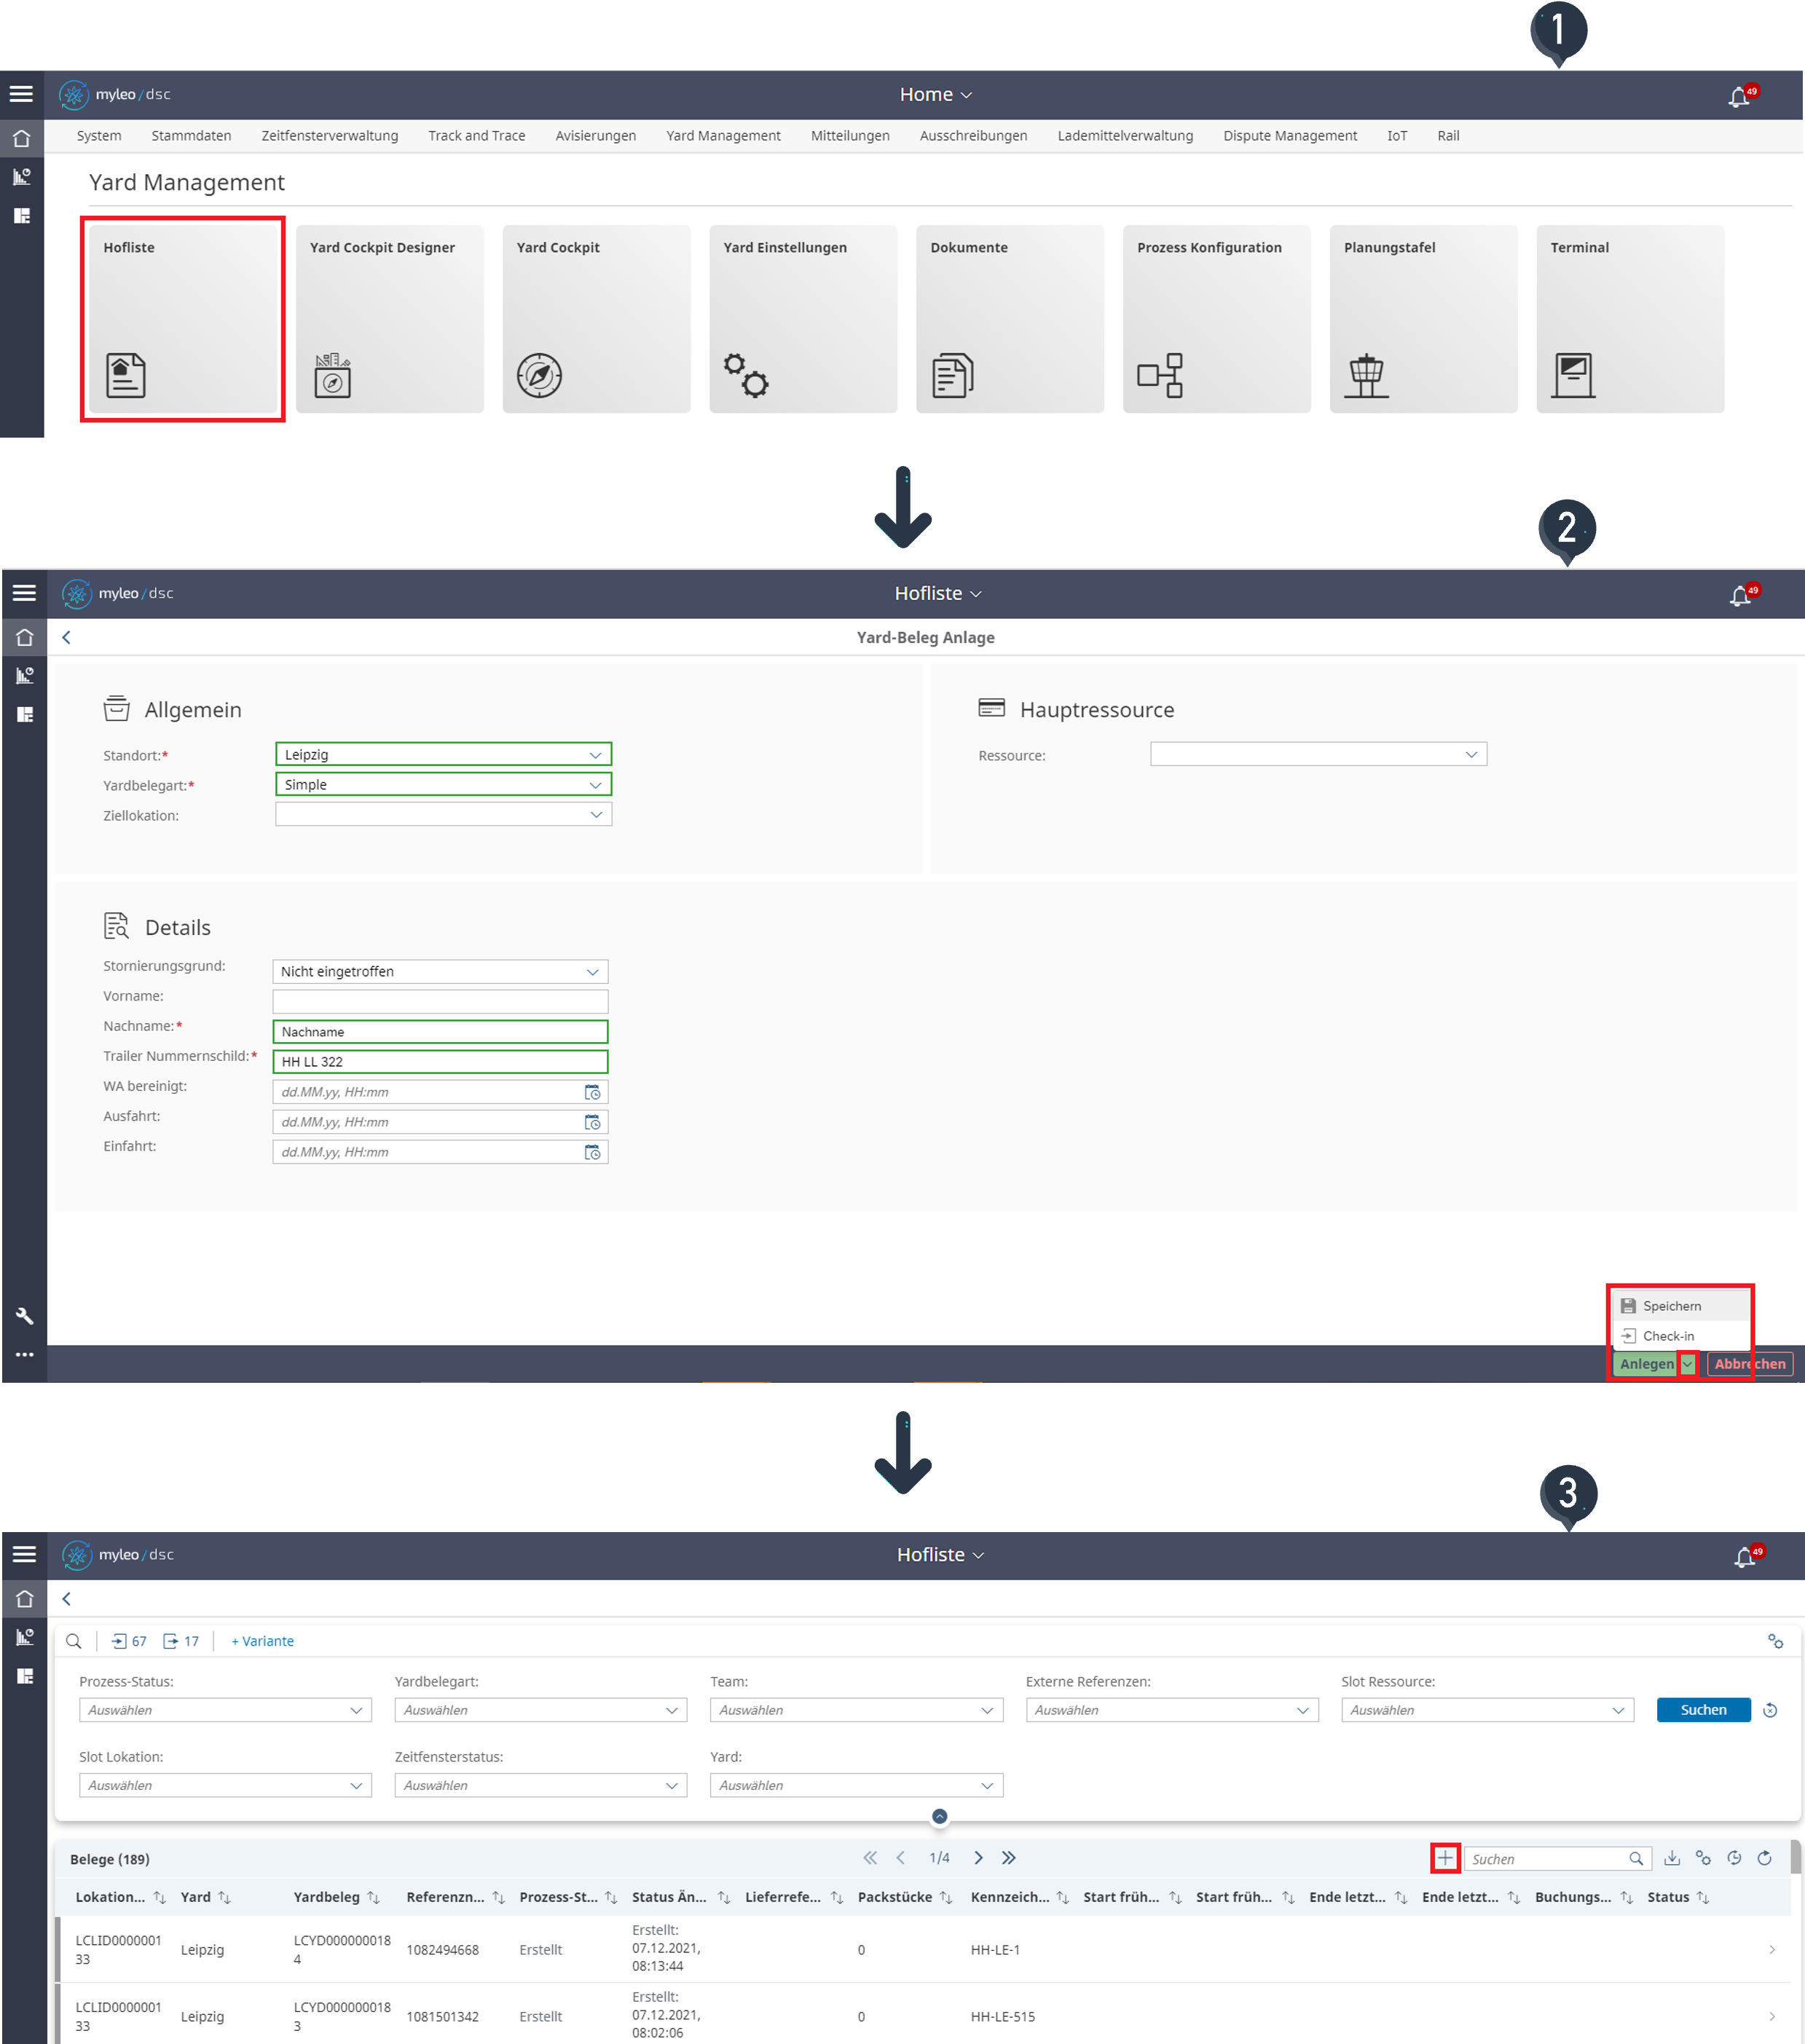Viewport: 1805px width, 2044px height.
Task: Open the notification bell in the Home header
Action: click(x=1739, y=96)
